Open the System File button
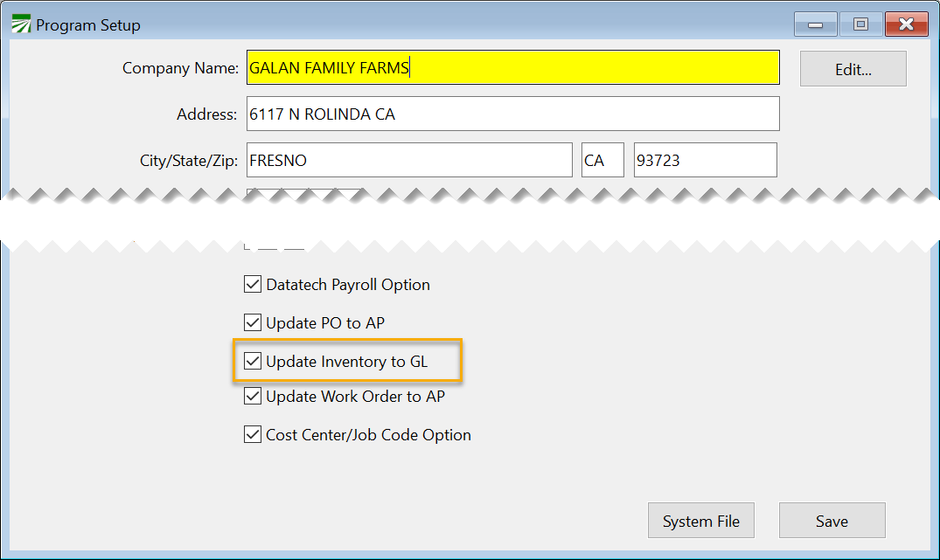940x560 pixels. [x=700, y=522]
